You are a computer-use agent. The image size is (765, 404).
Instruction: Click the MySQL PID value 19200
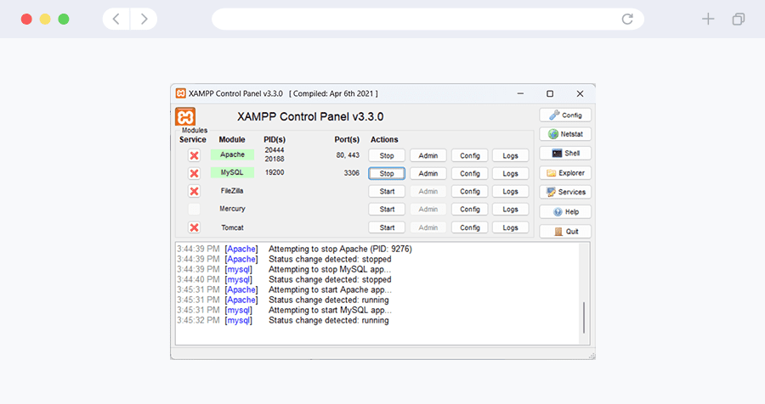pos(275,172)
